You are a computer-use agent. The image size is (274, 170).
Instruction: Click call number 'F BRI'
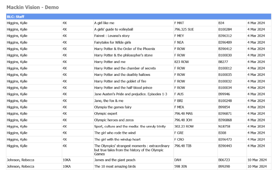pos(178,101)
